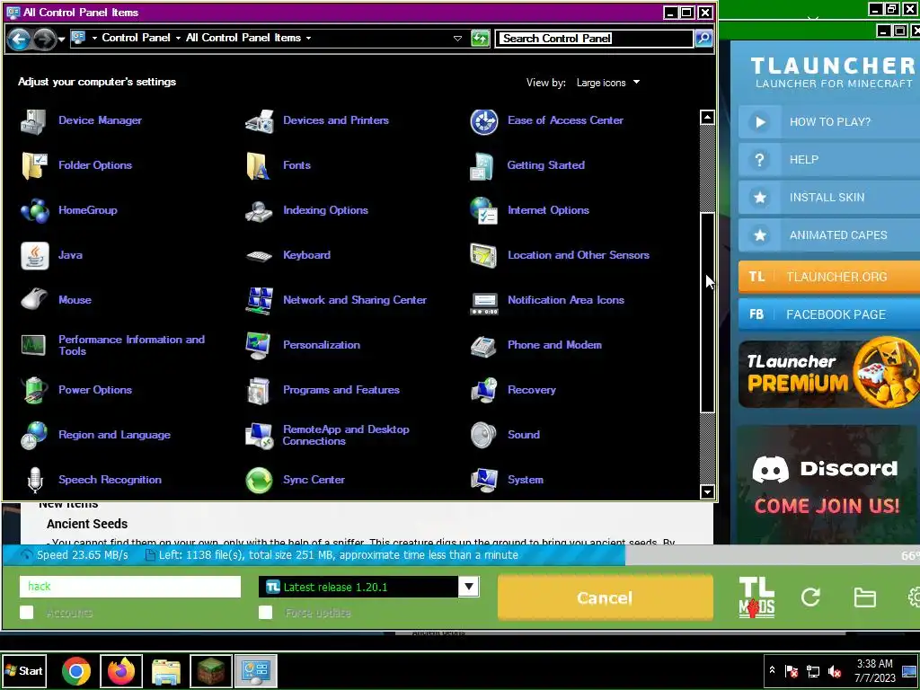Toggle the Force update checkbox

click(x=265, y=613)
